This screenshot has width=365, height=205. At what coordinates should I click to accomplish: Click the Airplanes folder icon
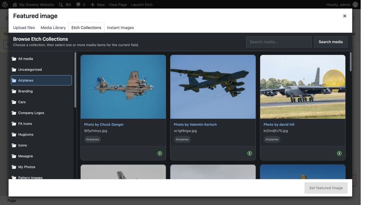(x=14, y=80)
